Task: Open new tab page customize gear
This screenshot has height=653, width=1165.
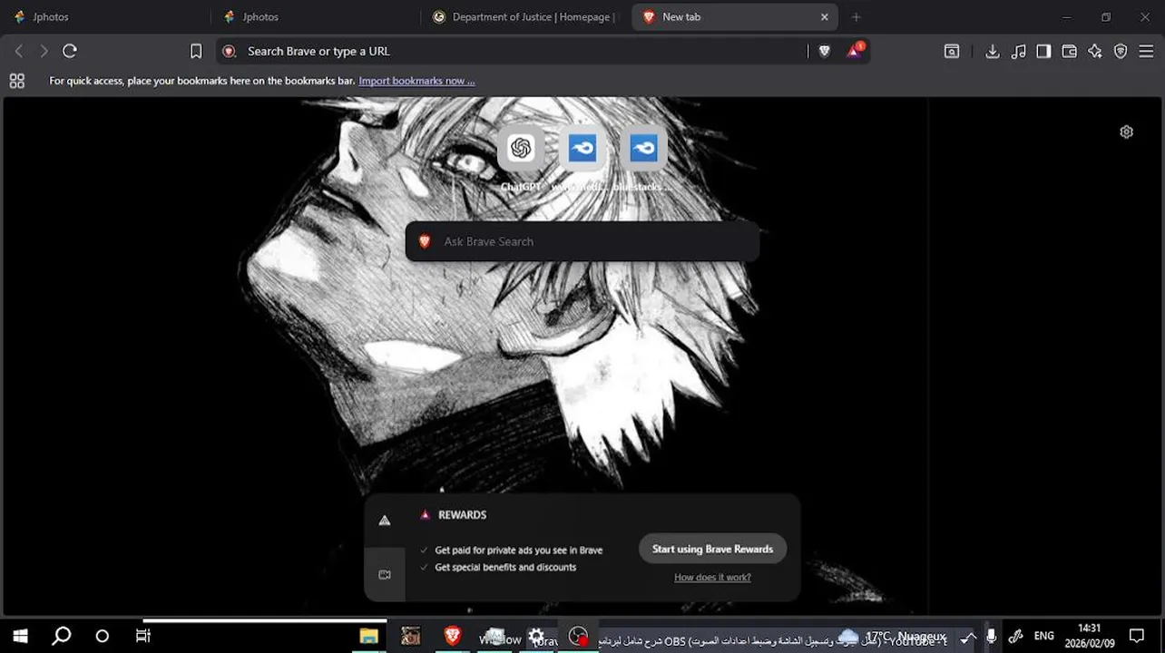Action: click(1126, 132)
